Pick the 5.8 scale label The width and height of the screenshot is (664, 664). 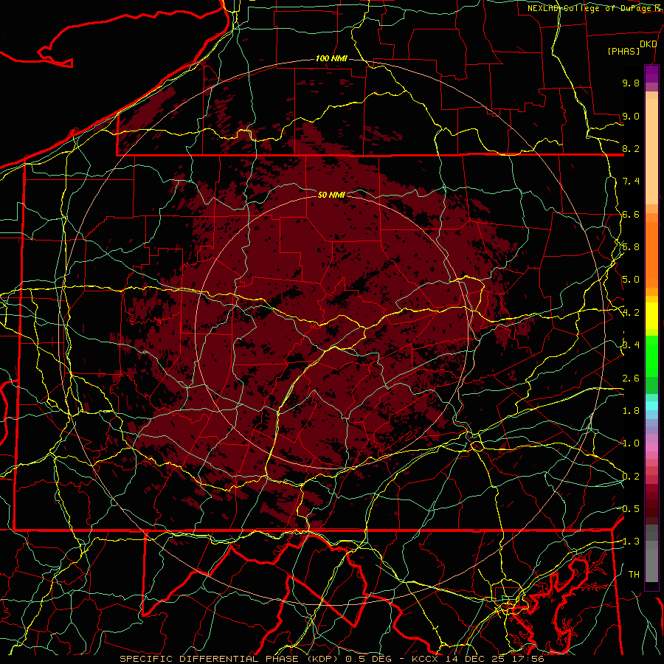(x=631, y=247)
